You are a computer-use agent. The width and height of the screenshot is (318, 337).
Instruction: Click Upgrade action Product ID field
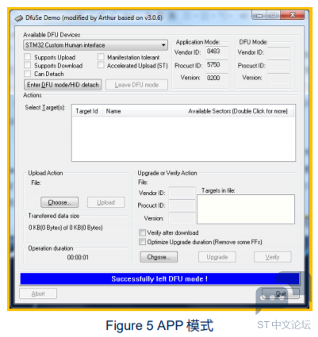[182, 205]
